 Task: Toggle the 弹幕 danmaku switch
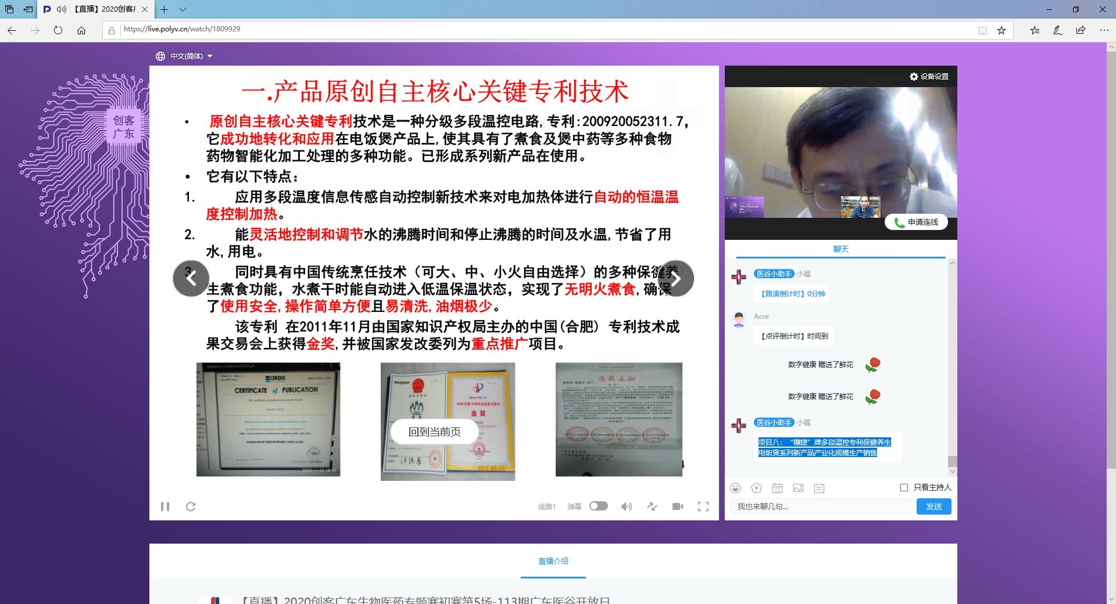click(598, 506)
